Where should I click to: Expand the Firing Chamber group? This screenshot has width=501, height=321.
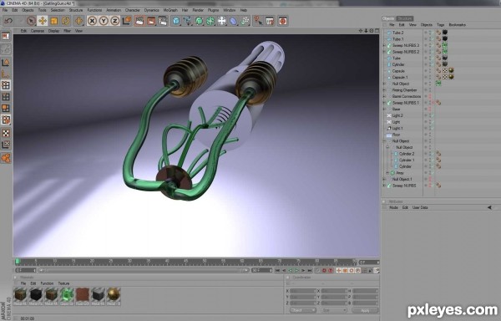384,90
